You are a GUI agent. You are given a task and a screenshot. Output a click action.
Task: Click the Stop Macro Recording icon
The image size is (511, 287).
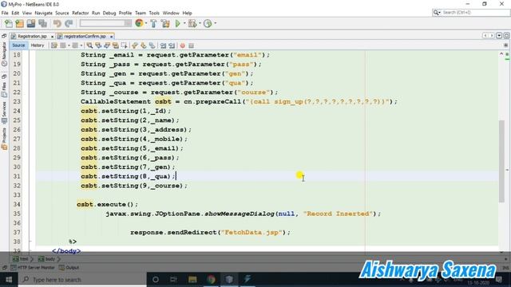(192, 45)
